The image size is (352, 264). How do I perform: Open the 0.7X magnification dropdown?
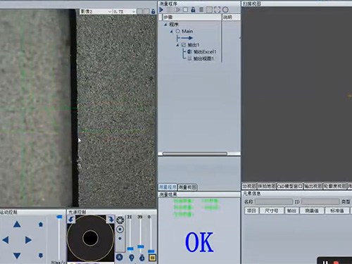pos(125,11)
